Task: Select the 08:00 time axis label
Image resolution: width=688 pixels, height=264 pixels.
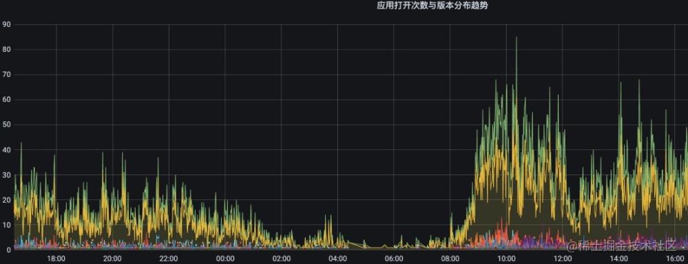Action: pyautogui.click(x=450, y=258)
